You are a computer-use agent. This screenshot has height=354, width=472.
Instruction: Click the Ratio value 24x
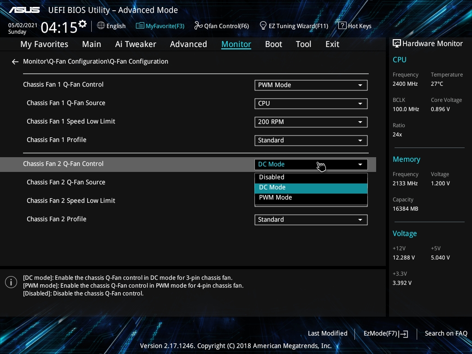(x=397, y=135)
